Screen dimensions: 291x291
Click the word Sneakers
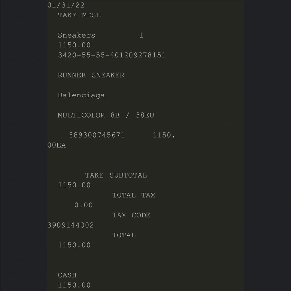[x=77, y=35]
